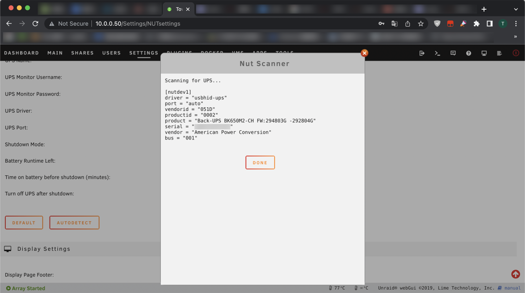Screen dimensions: 525x293
Task: Toggle the browser side panel icon
Action: (x=490, y=23)
